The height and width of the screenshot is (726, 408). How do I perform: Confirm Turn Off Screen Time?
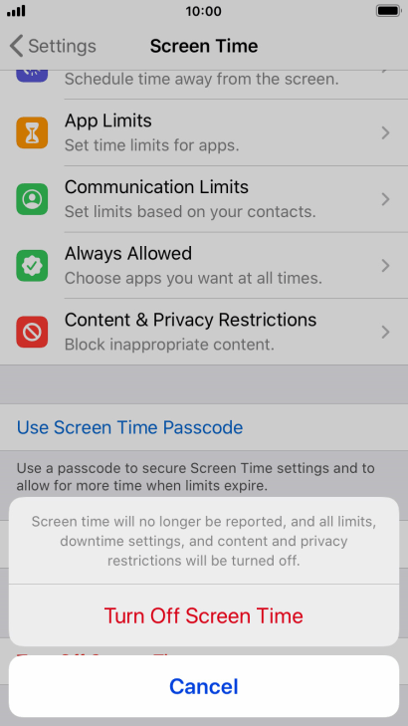pos(204,615)
